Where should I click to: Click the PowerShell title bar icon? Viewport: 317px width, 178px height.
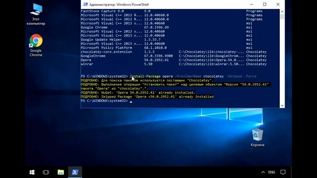[85, 4]
